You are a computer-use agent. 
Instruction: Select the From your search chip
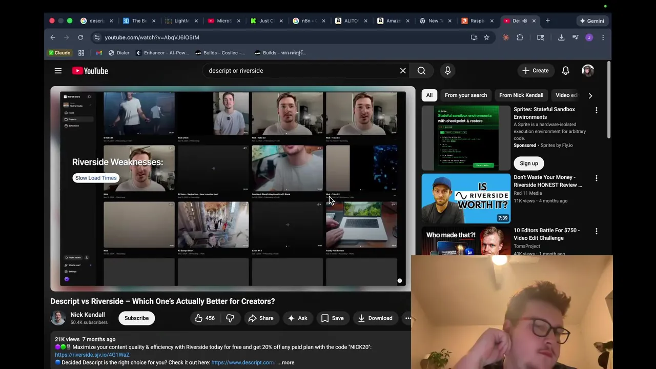click(466, 95)
